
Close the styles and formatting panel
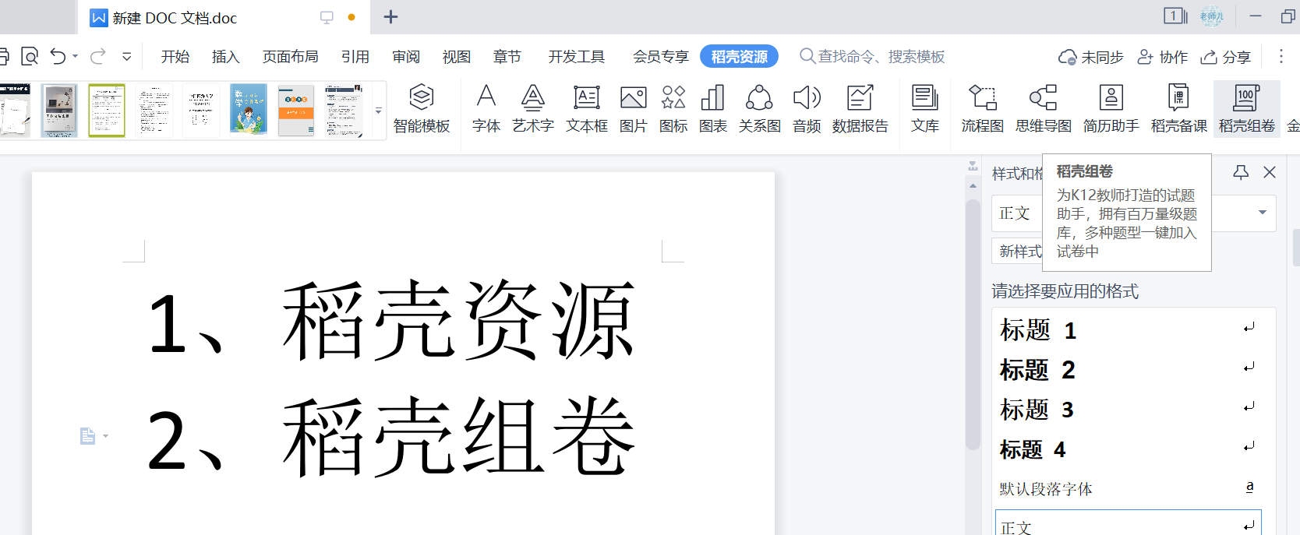click(1270, 172)
